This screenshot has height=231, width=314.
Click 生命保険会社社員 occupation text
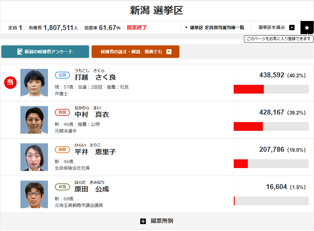point(72,168)
